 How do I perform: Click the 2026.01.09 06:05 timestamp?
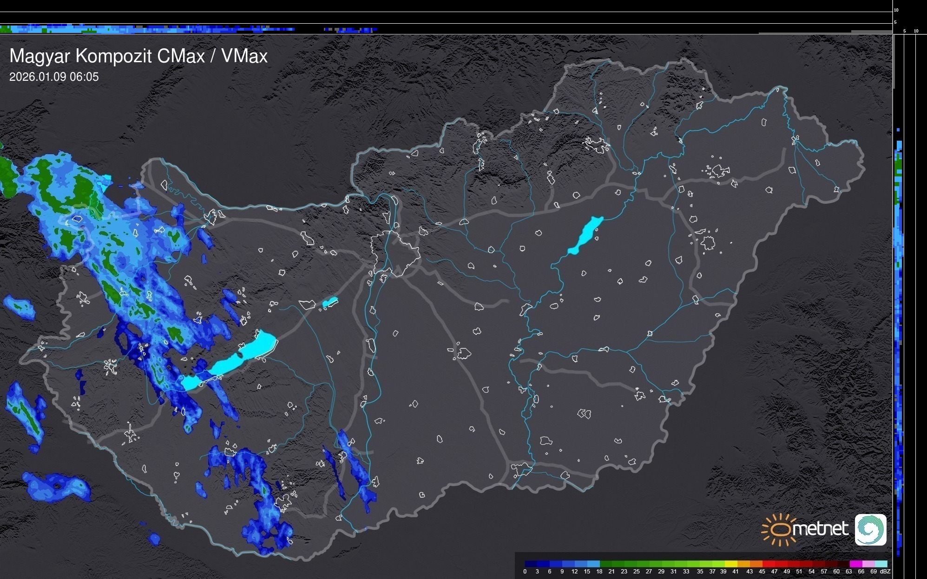click(x=54, y=77)
